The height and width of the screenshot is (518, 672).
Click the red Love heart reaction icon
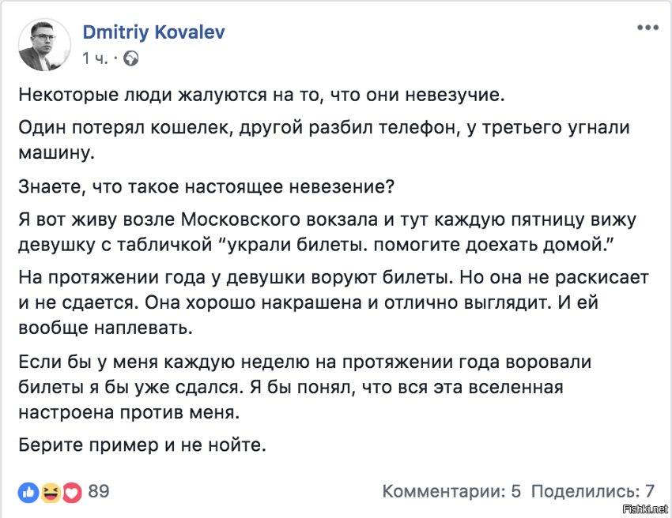[72, 493]
